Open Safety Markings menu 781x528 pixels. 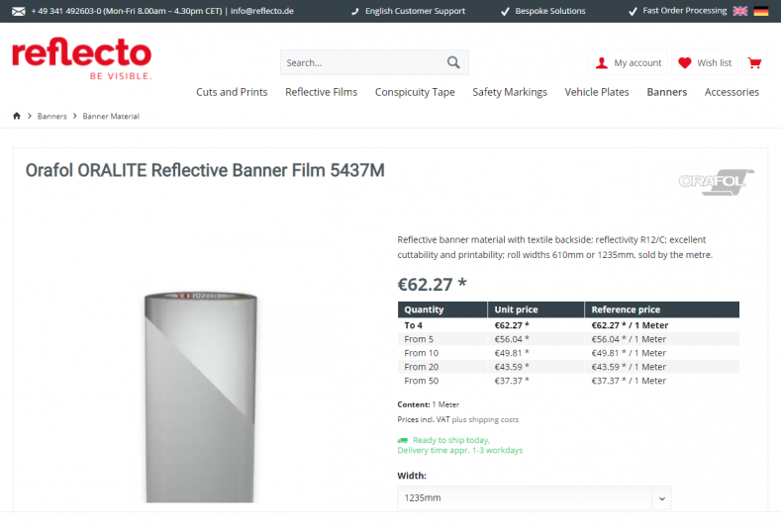510,92
